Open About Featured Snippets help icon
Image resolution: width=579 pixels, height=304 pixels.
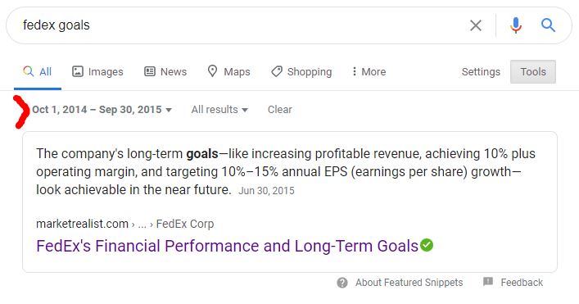(x=342, y=283)
